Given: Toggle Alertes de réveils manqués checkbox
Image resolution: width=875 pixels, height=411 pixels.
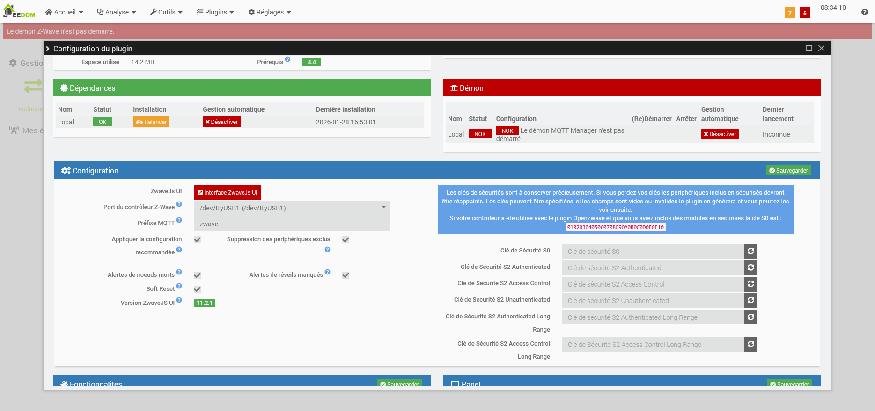Looking at the screenshot, I should coord(346,275).
